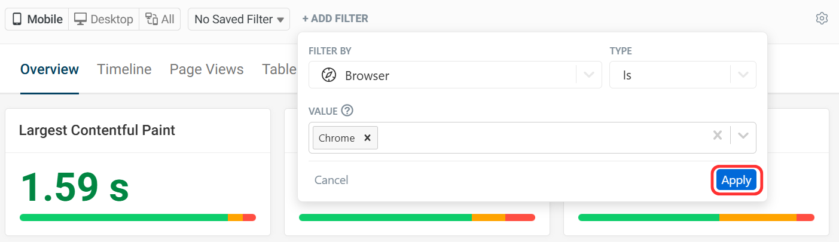
Task: Clear all values in the Value field
Action: (718, 136)
